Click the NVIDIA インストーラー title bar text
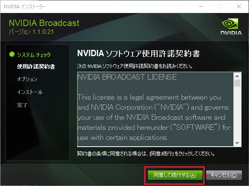Viewport: 249px width, 186px height. pyautogui.click(x=25, y=7)
